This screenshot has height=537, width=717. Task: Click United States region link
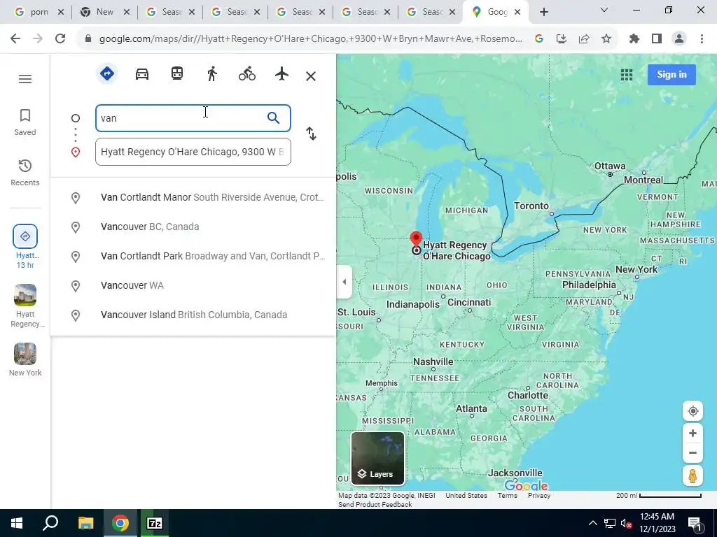[466, 496]
